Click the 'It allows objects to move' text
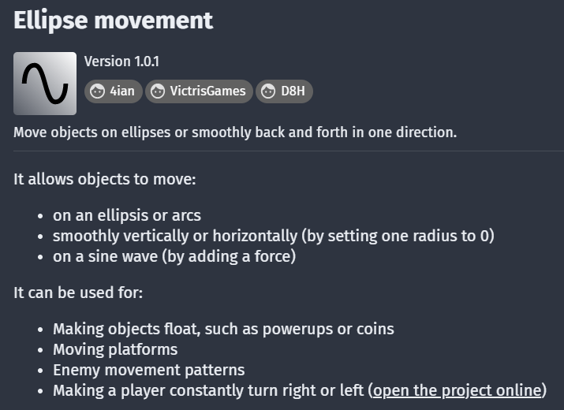 (105, 179)
